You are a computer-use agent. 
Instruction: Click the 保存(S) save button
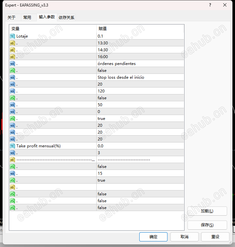pyautogui.click(x=207, y=225)
